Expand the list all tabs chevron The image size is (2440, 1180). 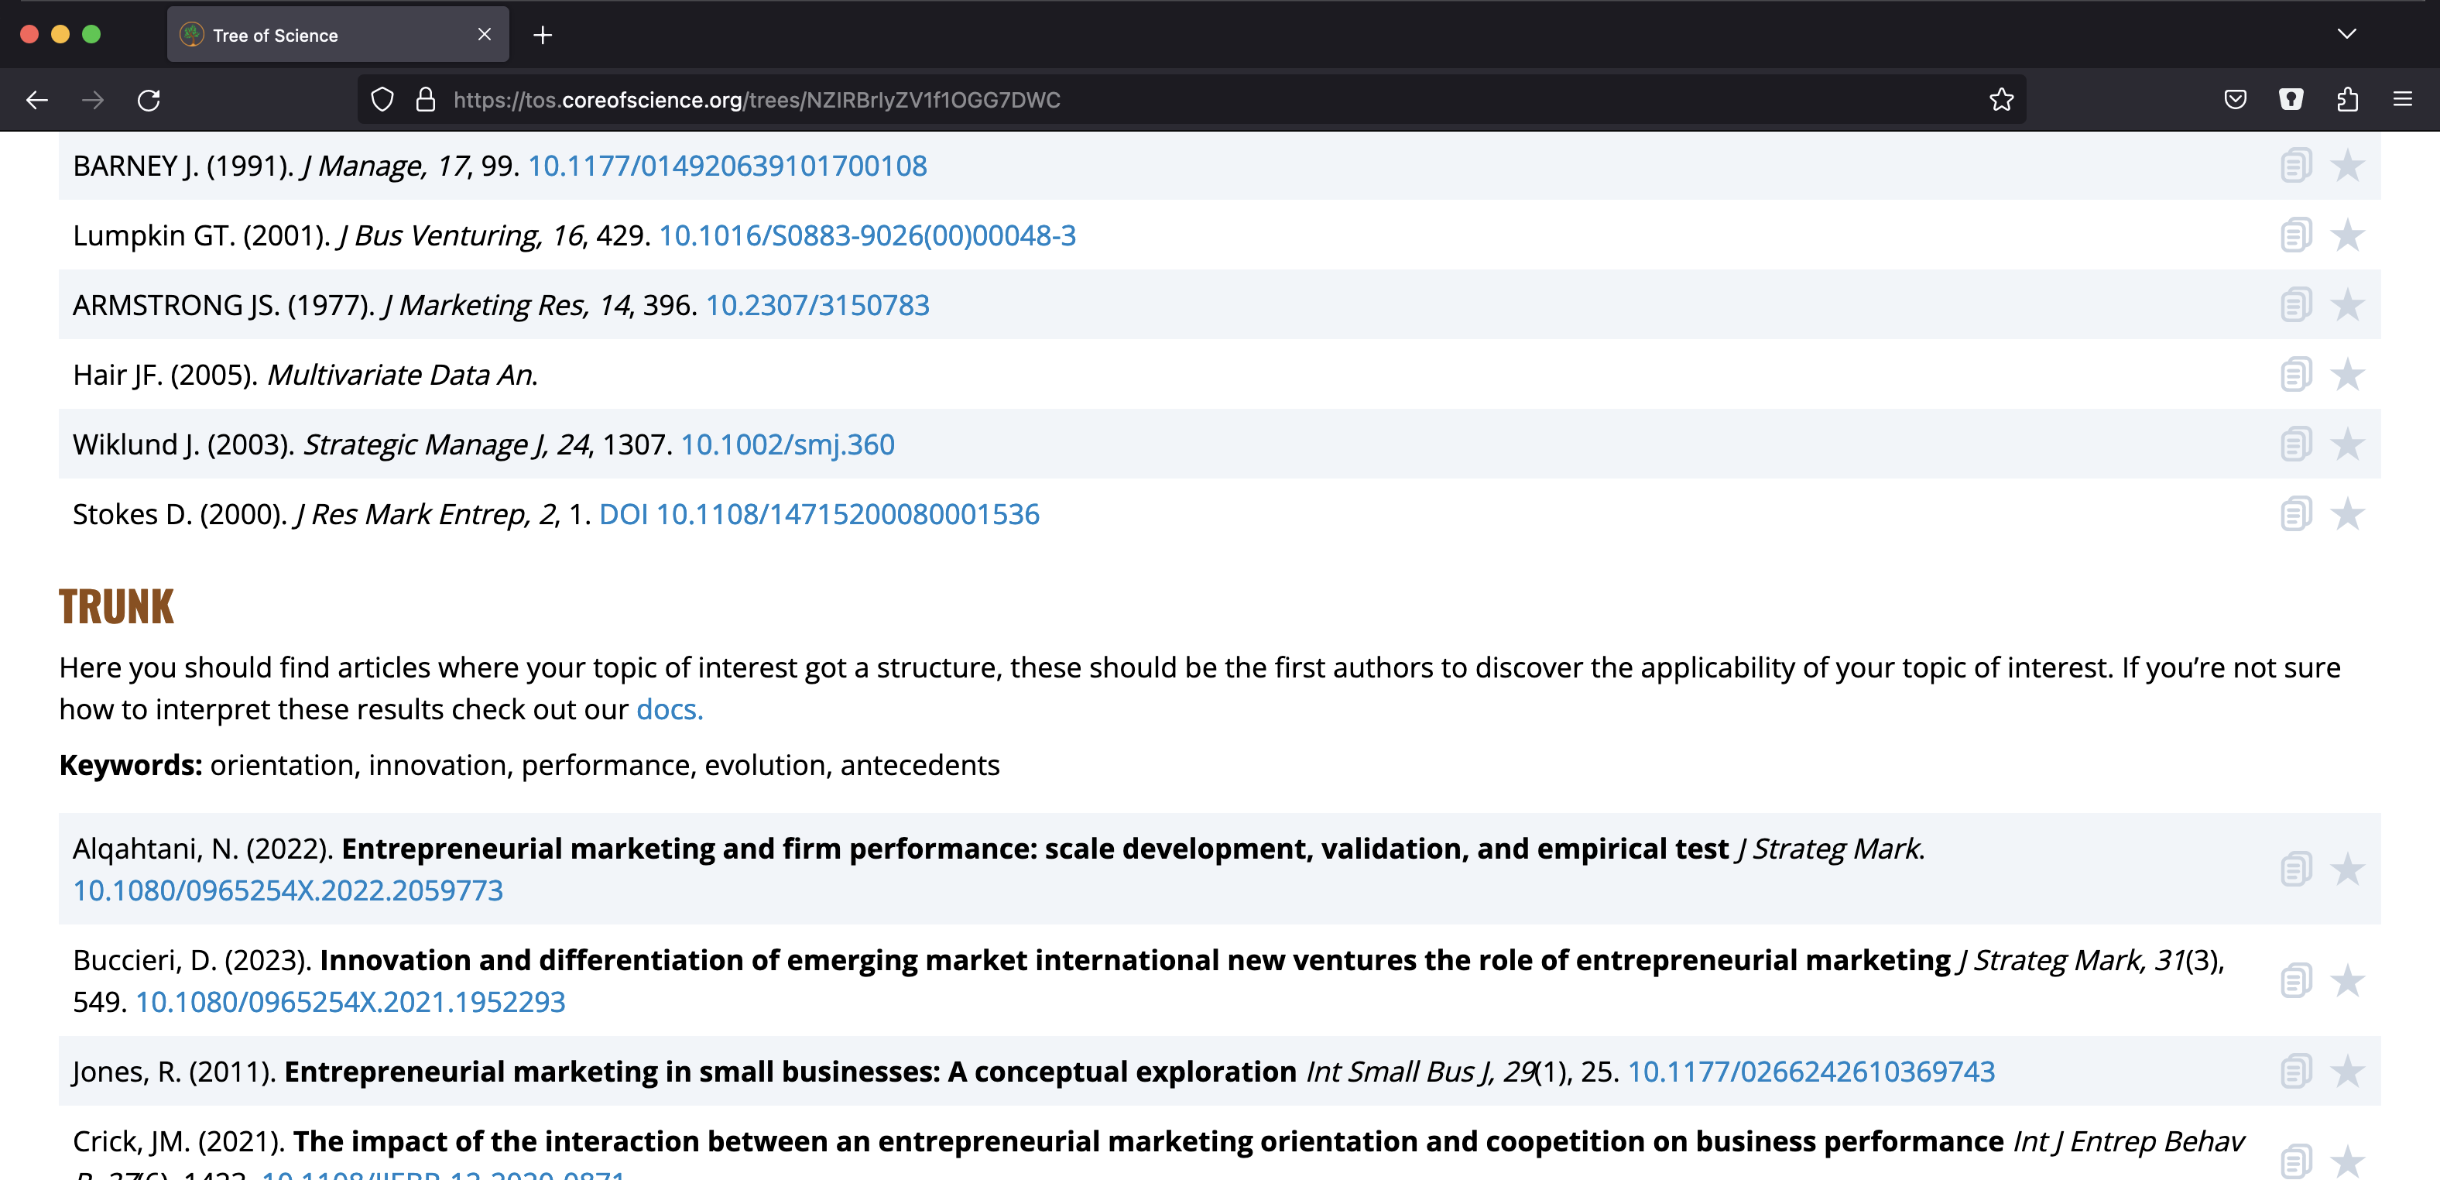2346,34
